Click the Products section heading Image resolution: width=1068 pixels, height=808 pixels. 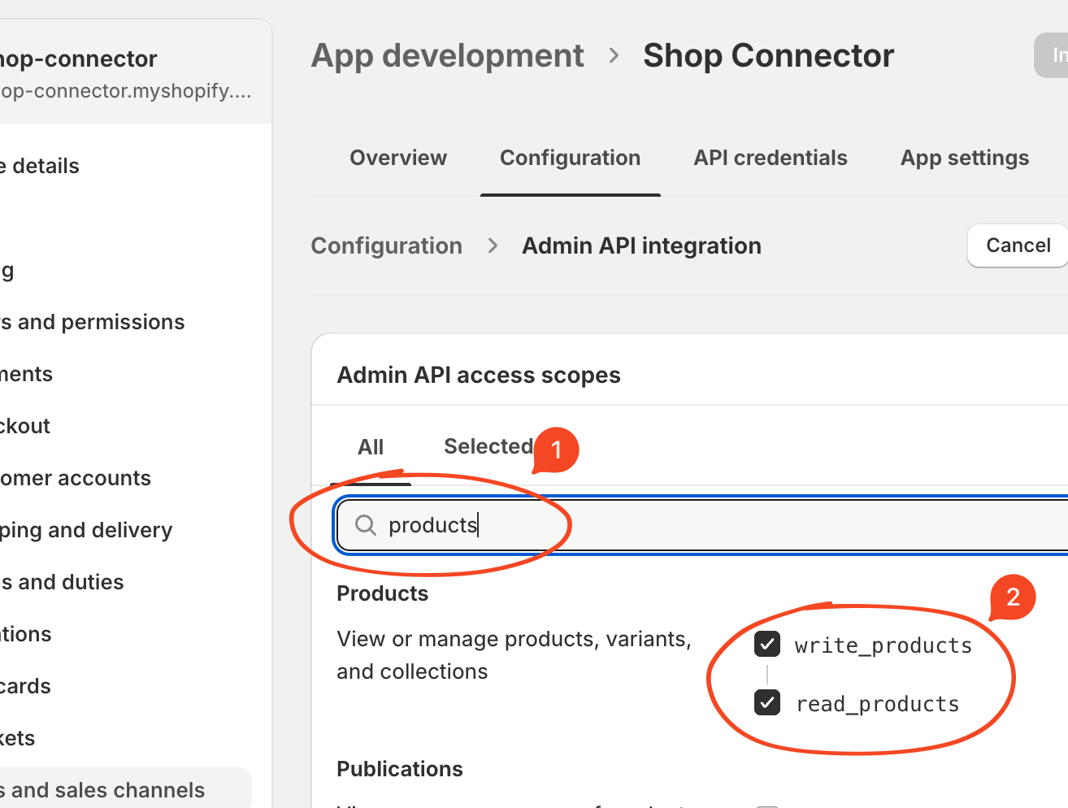tap(382, 593)
